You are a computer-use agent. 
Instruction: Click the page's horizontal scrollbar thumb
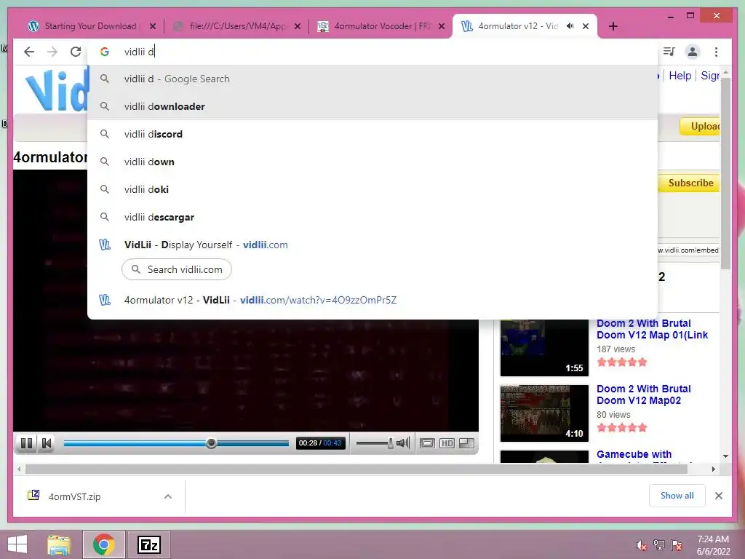[x=356, y=469]
